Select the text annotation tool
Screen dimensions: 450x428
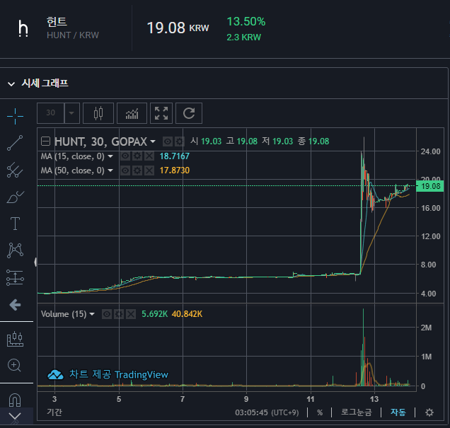click(15, 224)
